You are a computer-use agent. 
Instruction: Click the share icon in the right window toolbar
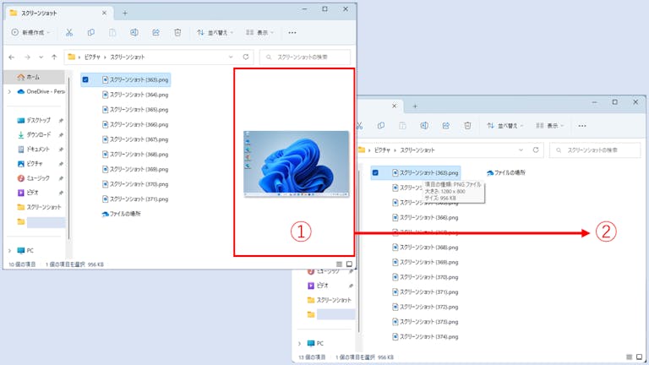pyautogui.click(x=446, y=125)
